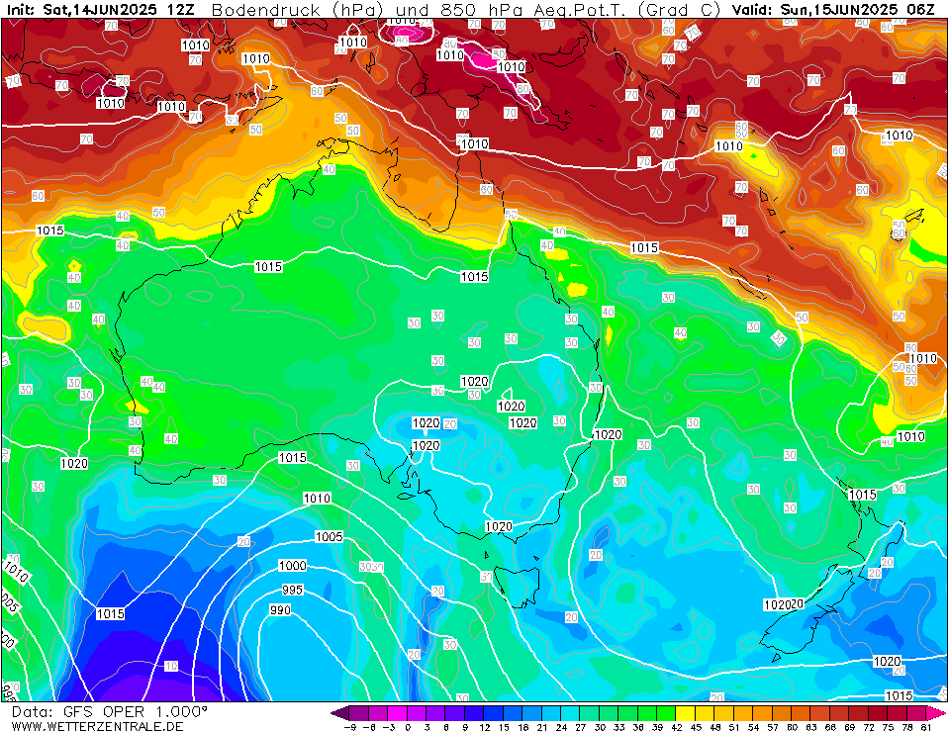Viewport: 949px width, 733px height.
Task: Click the 12 value on the legend
Action: click(484, 727)
